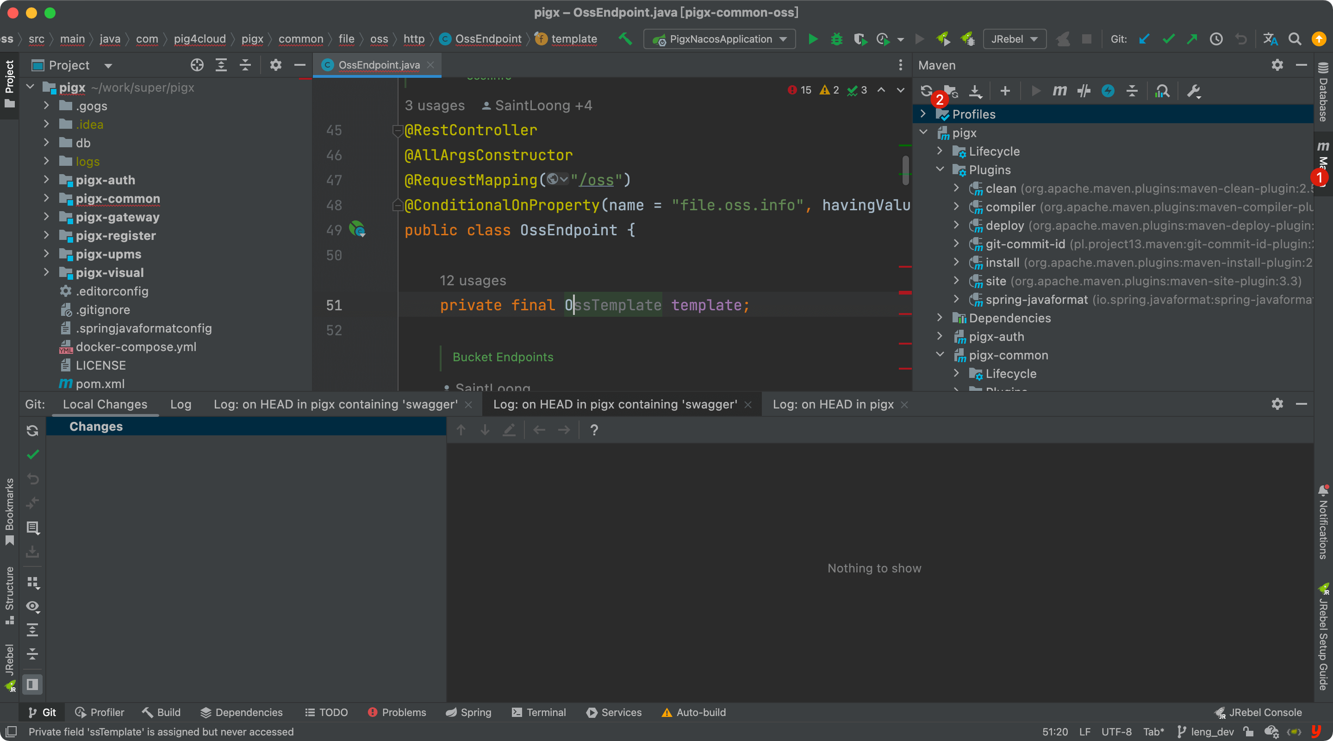This screenshot has width=1333, height=741.
Task: Expand the pigx-auth folder in Project tree
Action: tap(47, 180)
